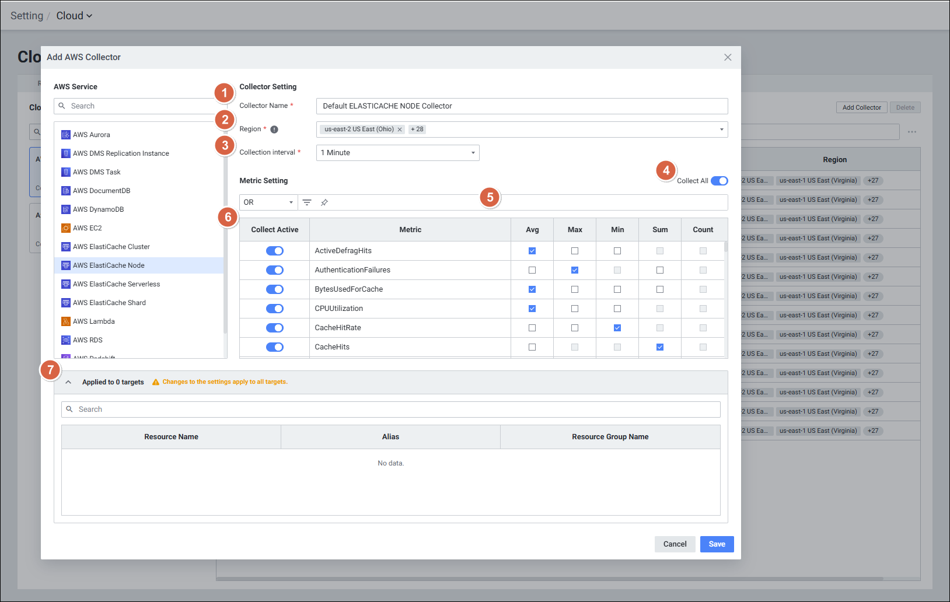Image resolution: width=950 pixels, height=602 pixels.
Task: Check Max for ActiveDefragHits metric
Action: pos(575,251)
